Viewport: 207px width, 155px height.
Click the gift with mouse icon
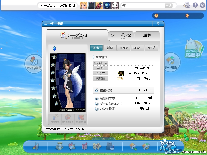[72, 146]
